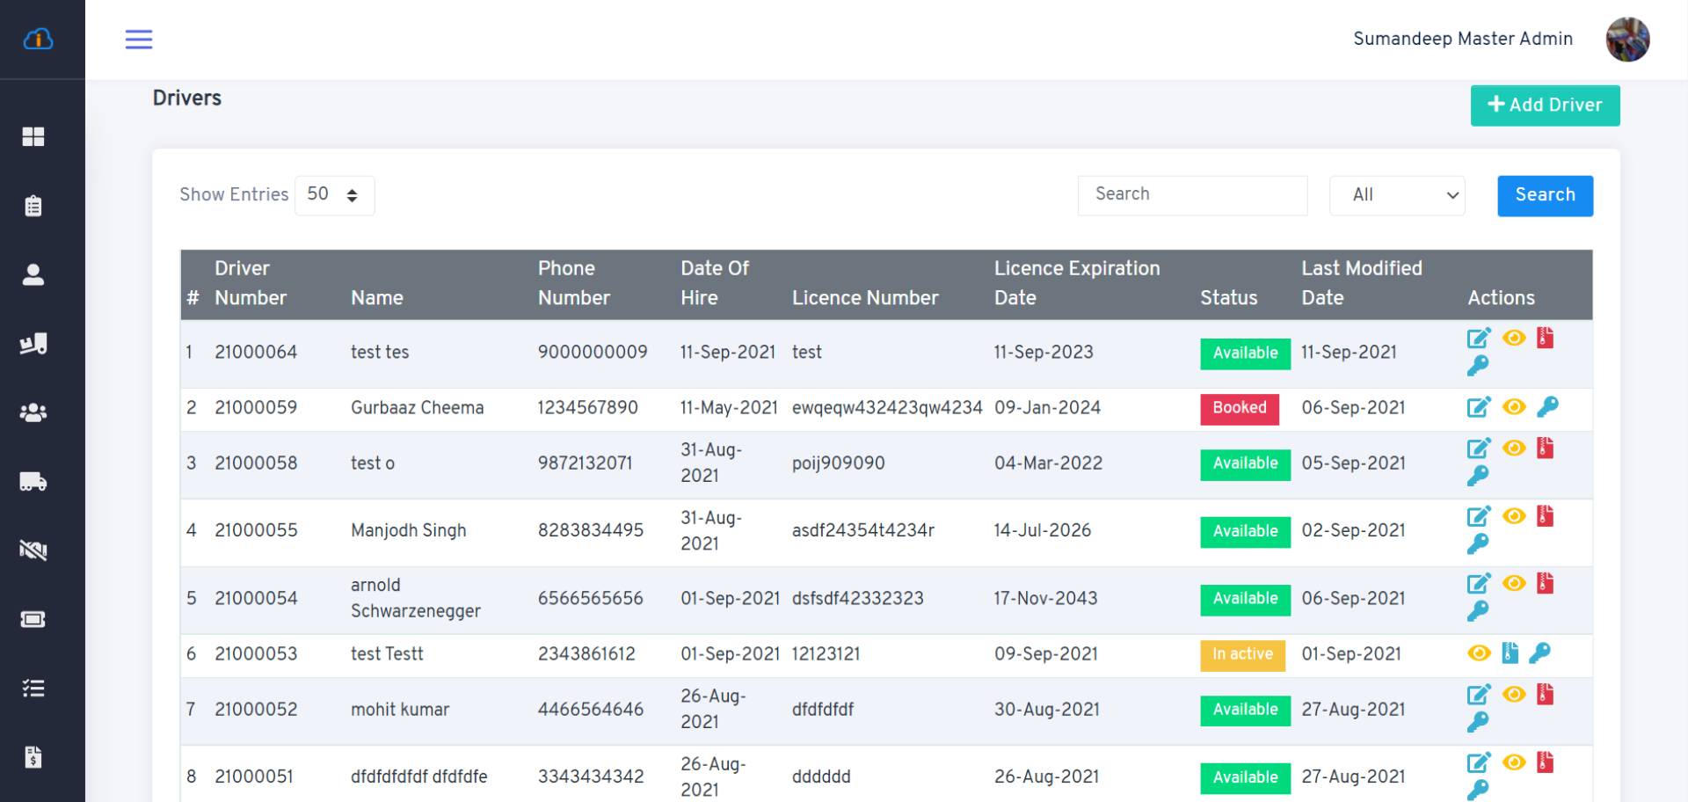Click the In active status badge
This screenshot has height=802, width=1688.
click(x=1242, y=655)
